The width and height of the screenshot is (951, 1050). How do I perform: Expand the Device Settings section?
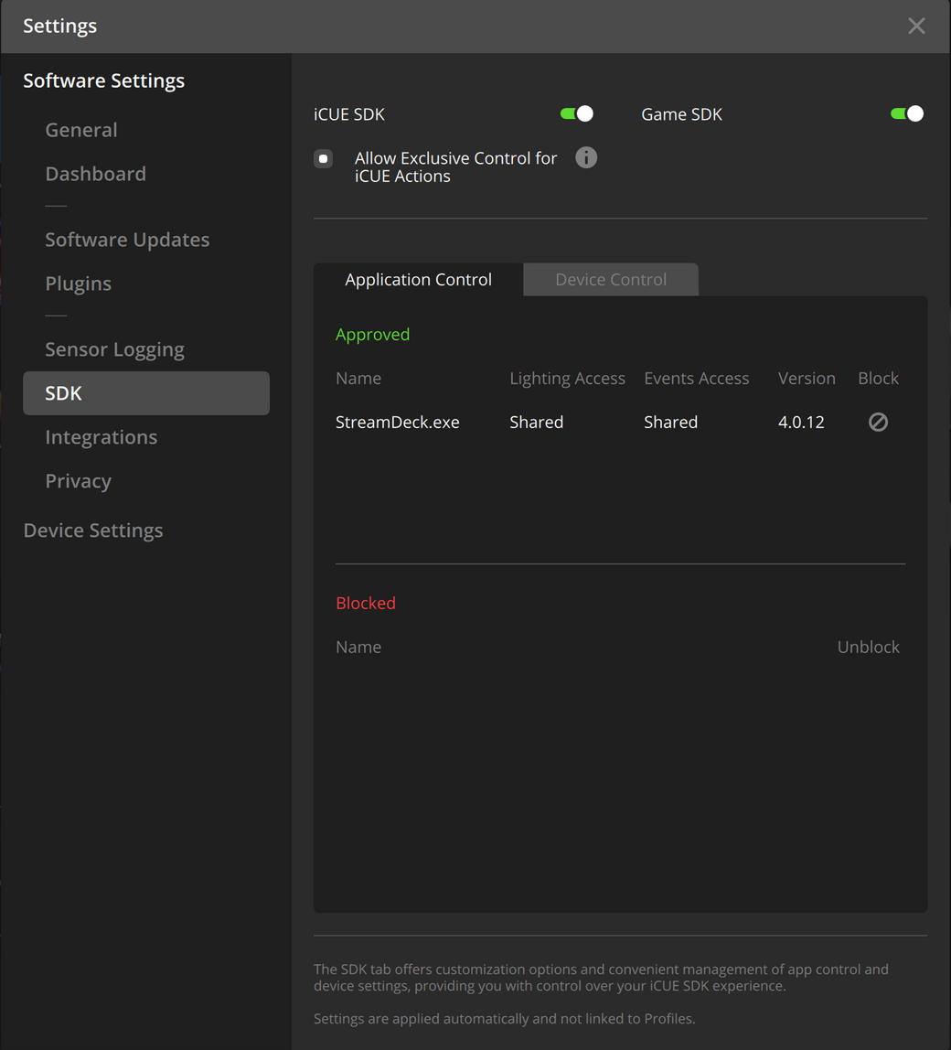click(93, 530)
